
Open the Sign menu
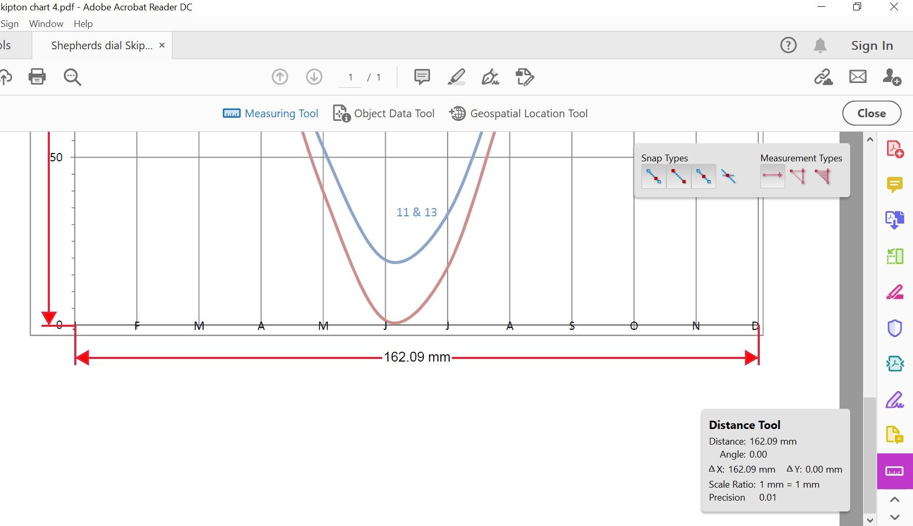pos(9,24)
